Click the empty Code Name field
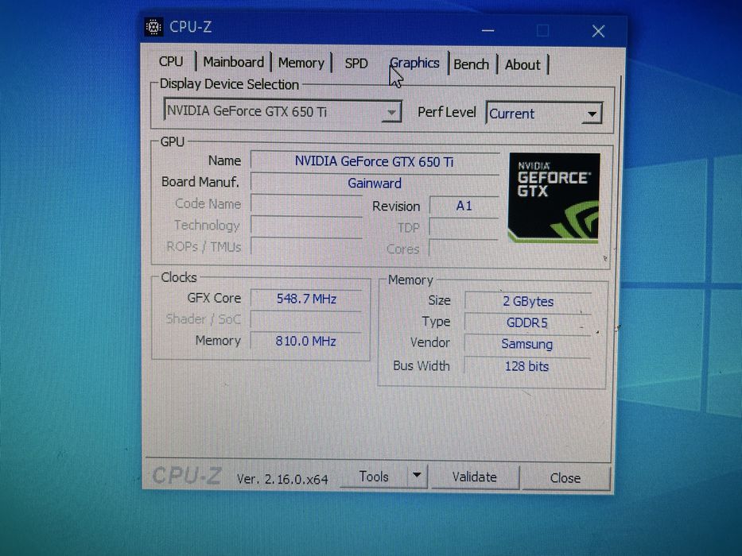The image size is (742, 556). (307, 204)
